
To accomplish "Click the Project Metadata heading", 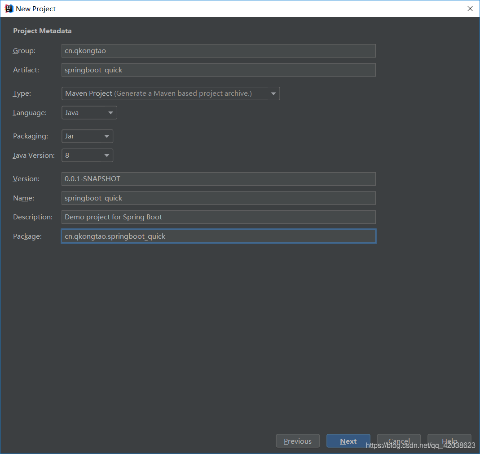I will tap(42, 31).
